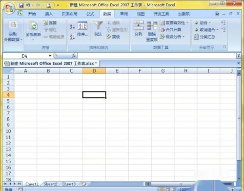Go to the 加载项 ribbon tab
The image size is (244, 191).
coord(184,14)
